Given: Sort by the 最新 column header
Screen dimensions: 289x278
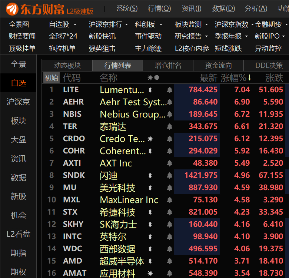Looking at the screenshot, I should [x=209, y=78].
